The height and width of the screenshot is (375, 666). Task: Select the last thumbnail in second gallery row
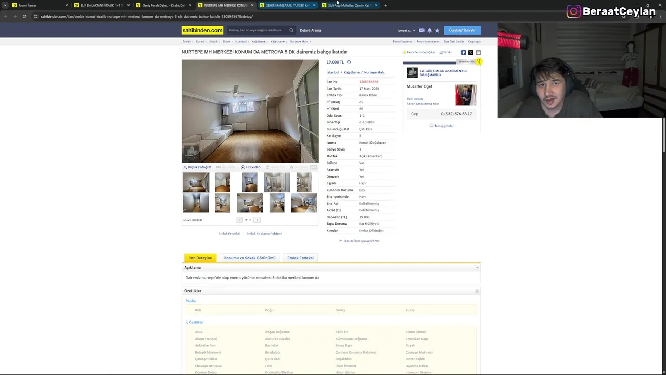(304, 203)
